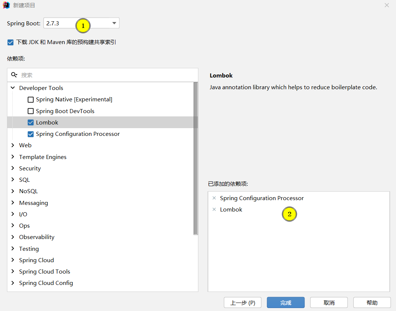Image resolution: width=396 pixels, height=311 pixels.
Task: Expand the Testing category
Action: point(12,249)
